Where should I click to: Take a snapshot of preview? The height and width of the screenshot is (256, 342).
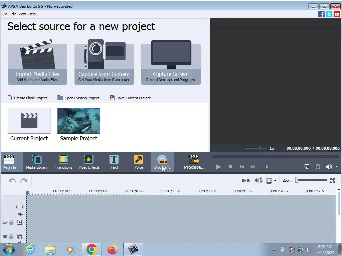318,167
